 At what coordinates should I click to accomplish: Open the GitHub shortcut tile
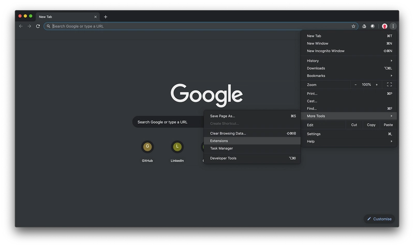click(x=147, y=151)
